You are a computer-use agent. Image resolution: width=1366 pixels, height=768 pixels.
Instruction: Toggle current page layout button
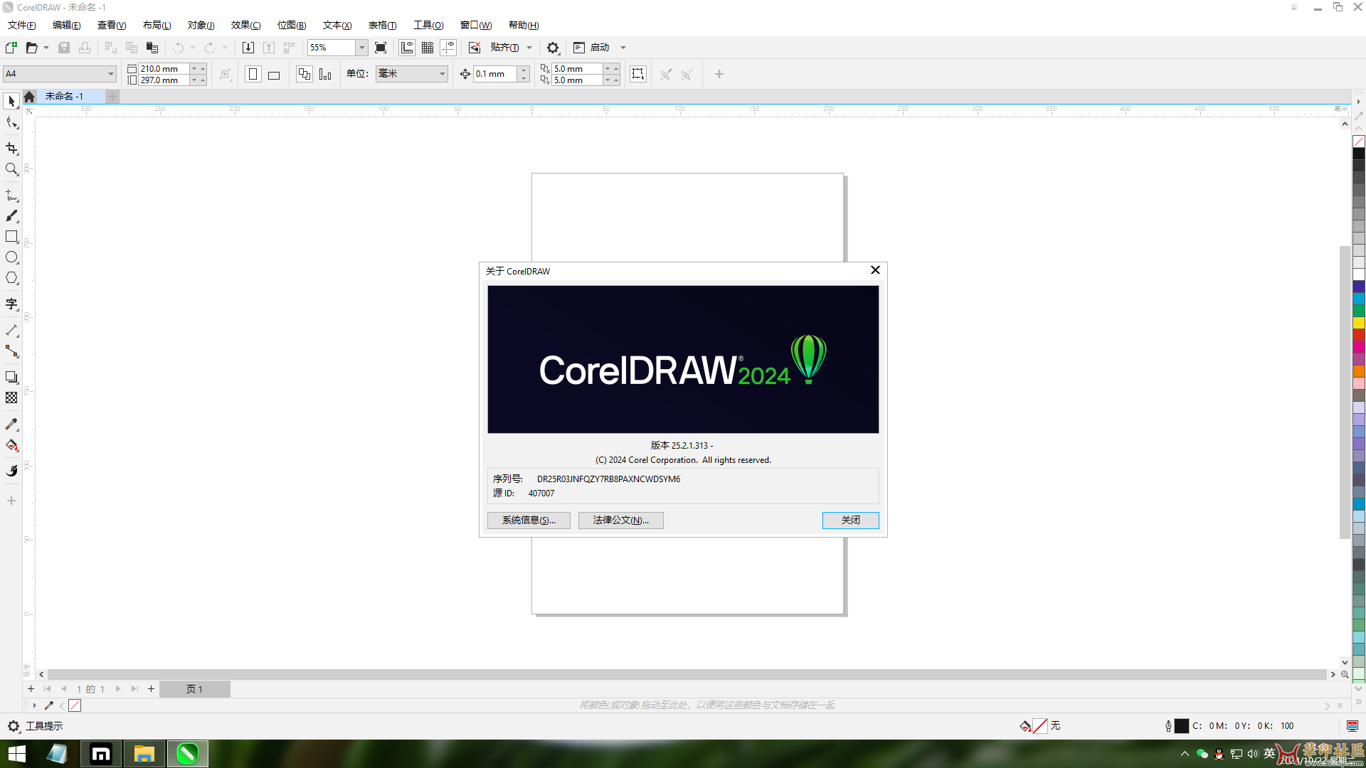click(325, 74)
